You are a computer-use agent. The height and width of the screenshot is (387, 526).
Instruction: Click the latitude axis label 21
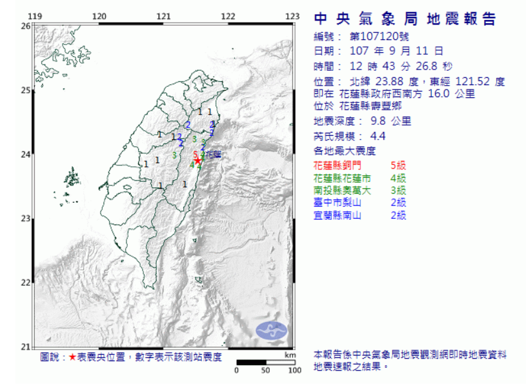tap(26, 347)
